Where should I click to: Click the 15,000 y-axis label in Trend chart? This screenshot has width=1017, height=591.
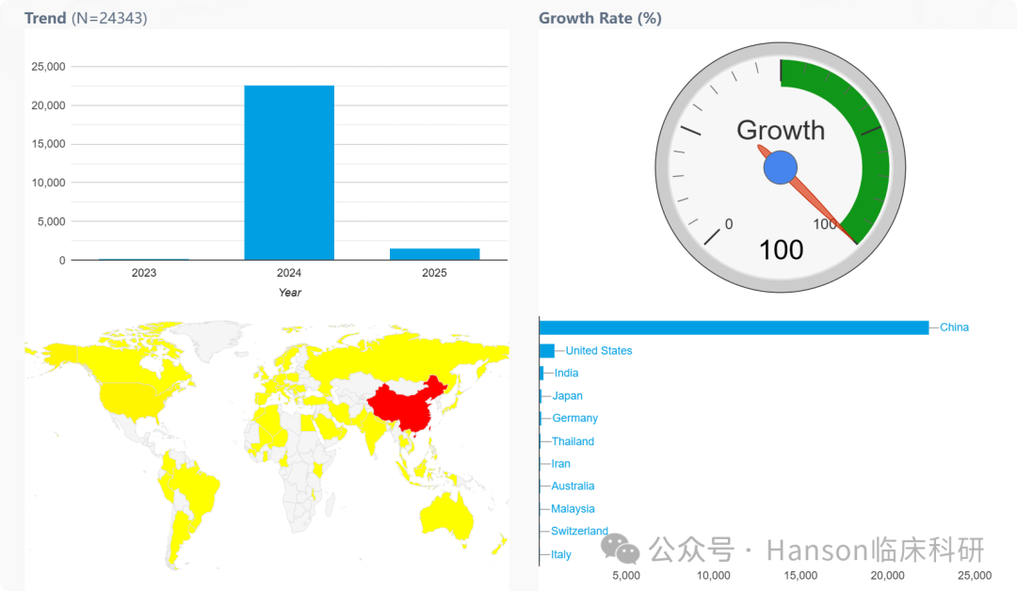49,144
